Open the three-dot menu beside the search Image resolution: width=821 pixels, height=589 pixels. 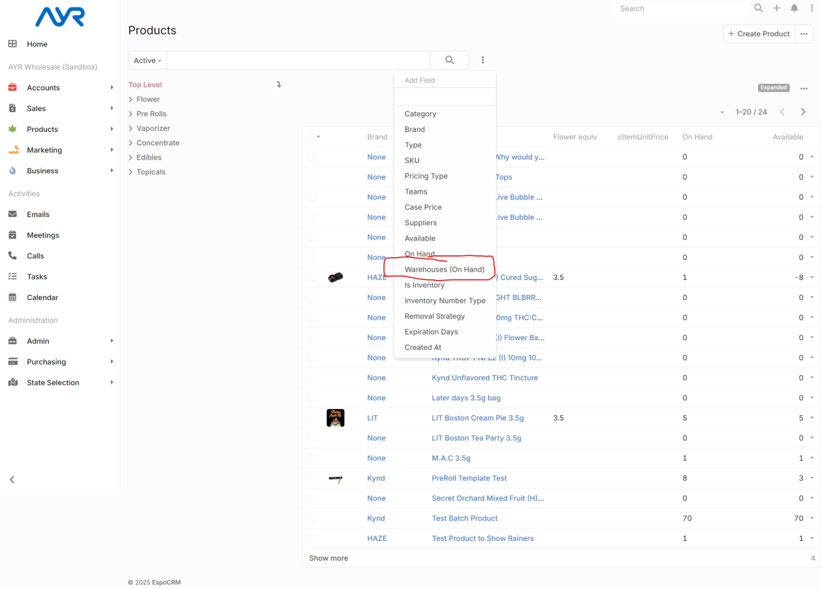tap(482, 60)
